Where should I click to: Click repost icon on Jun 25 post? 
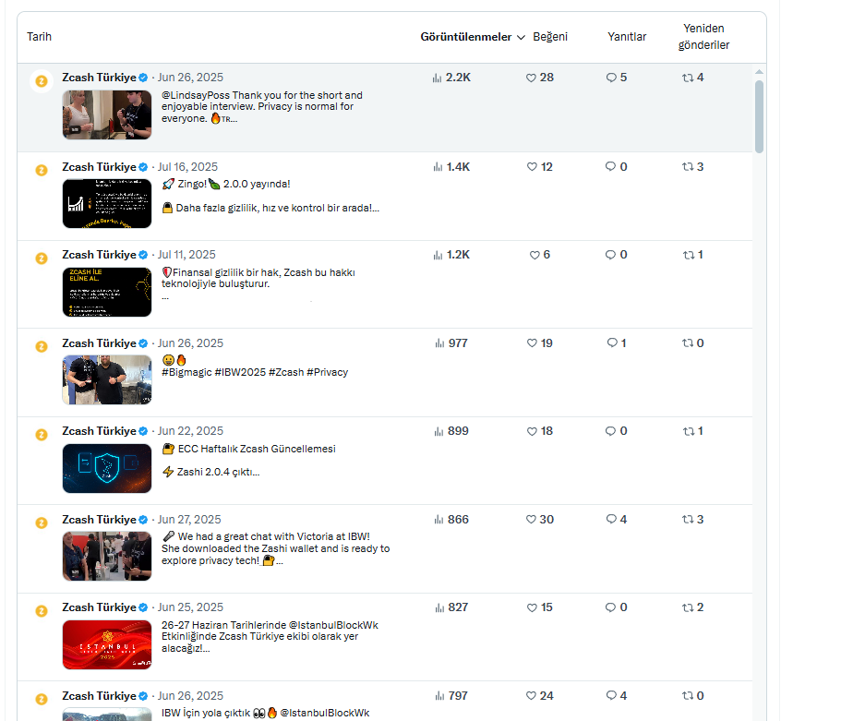pos(688,607)
